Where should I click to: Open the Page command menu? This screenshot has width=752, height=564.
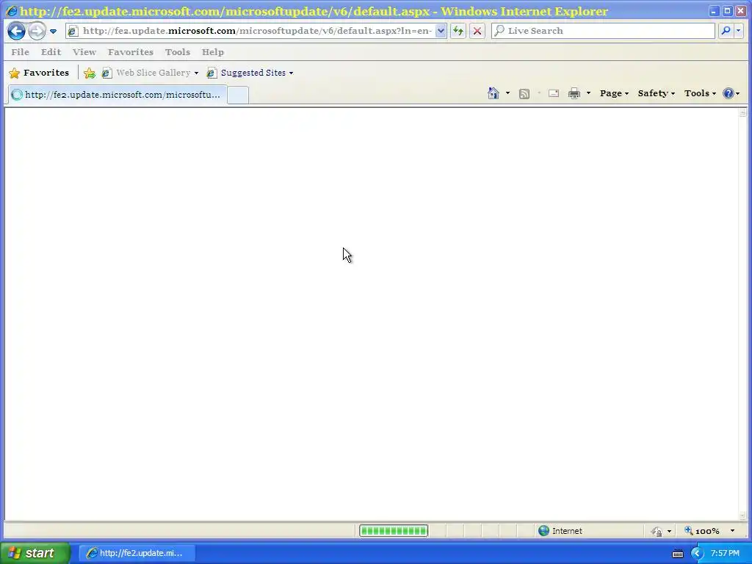(614, 93)
